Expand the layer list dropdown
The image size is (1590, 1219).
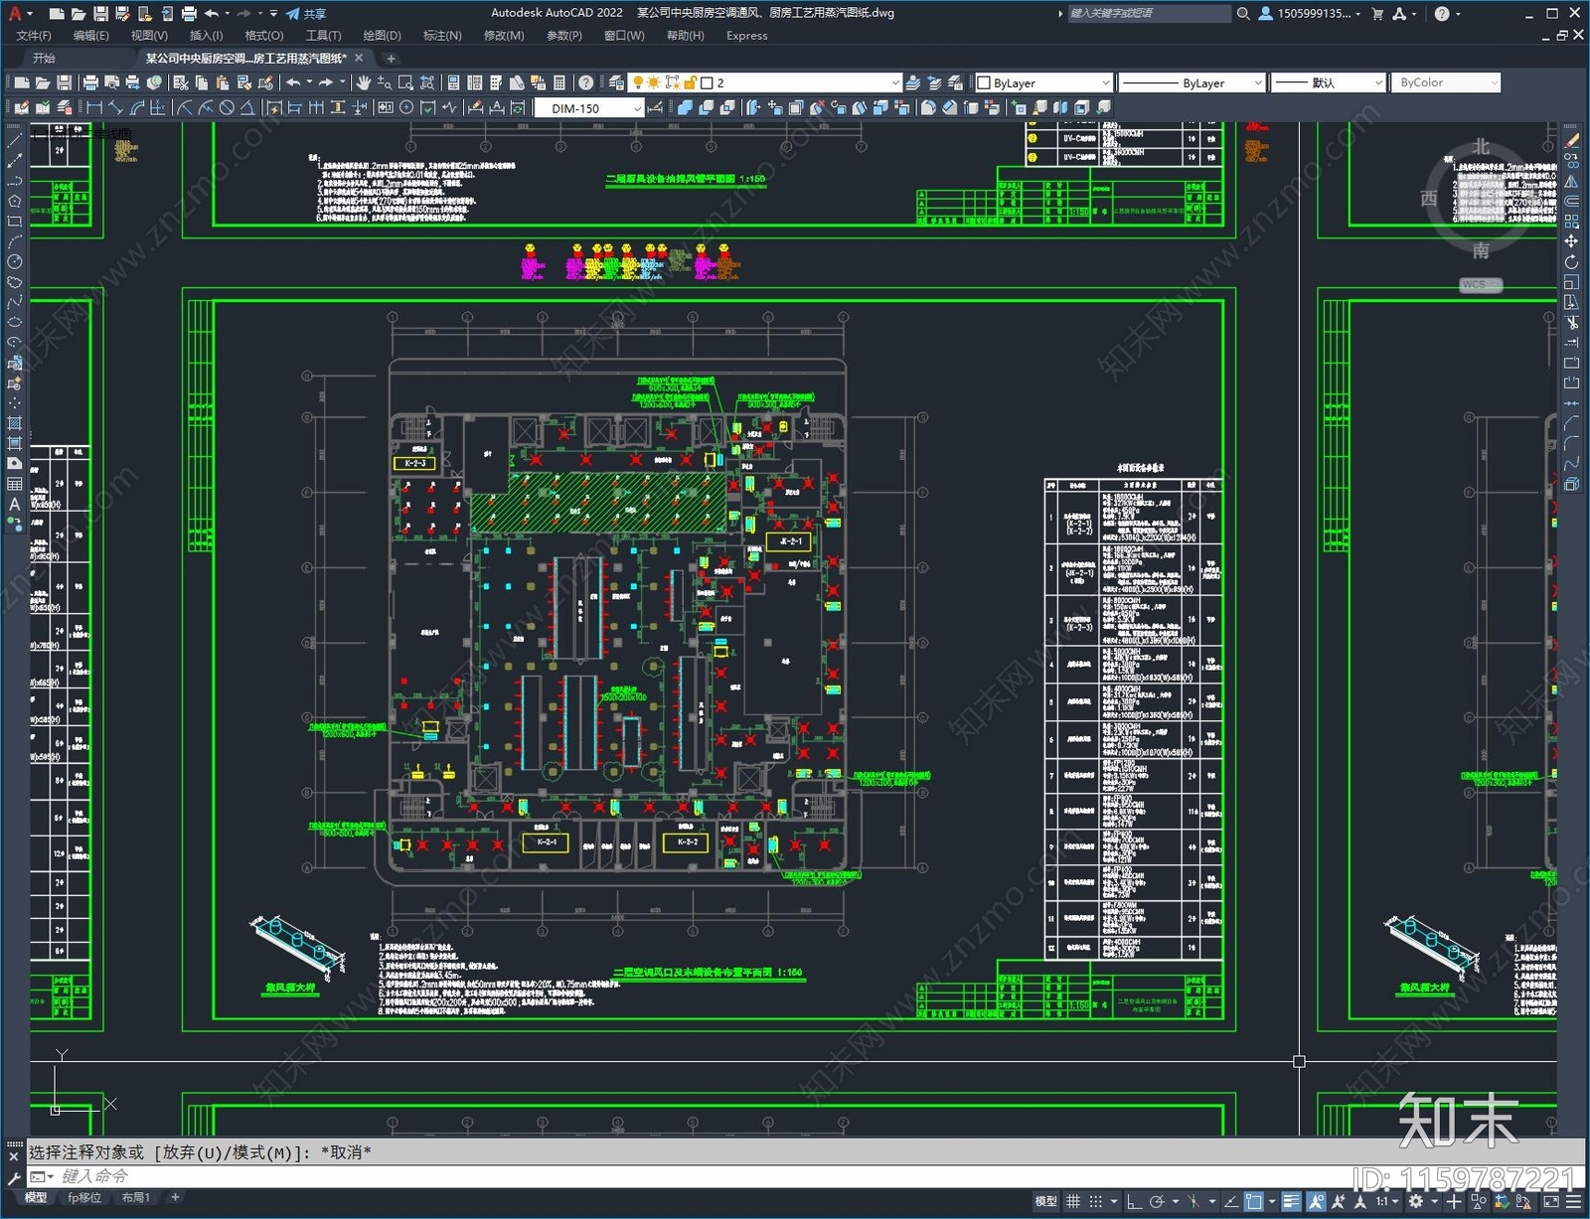coord(894,82)
